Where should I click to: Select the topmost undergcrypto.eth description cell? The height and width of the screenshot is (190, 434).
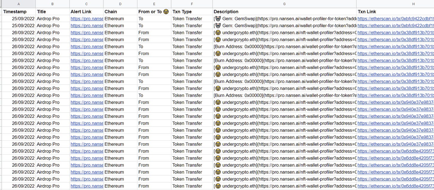tap(284, 32)
